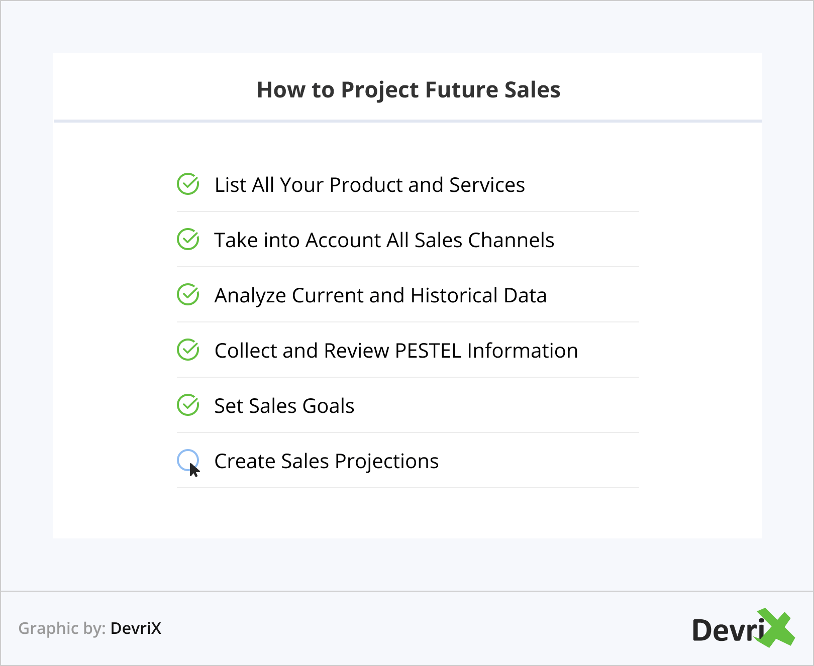Click the Create Sales Projections label
This screenshot has height=666, width=814.
coord(327,461)
